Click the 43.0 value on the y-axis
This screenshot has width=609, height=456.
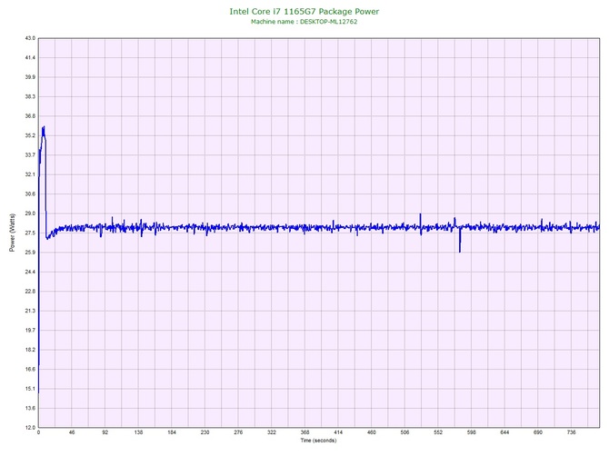30,38
